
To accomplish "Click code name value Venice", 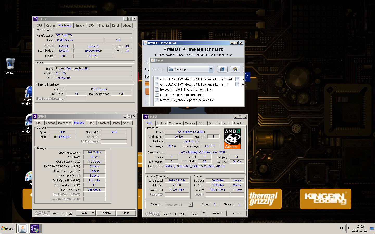I will (x=179, y=136).
